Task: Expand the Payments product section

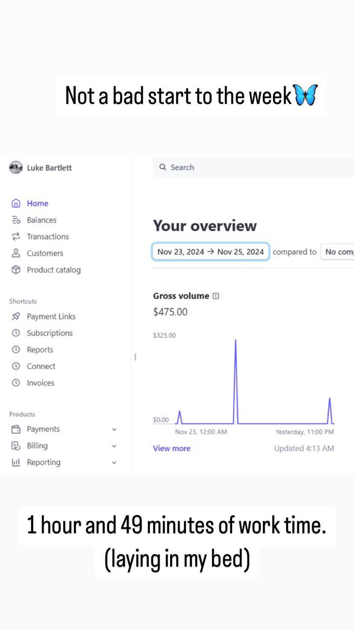Action: pos(114,429)
